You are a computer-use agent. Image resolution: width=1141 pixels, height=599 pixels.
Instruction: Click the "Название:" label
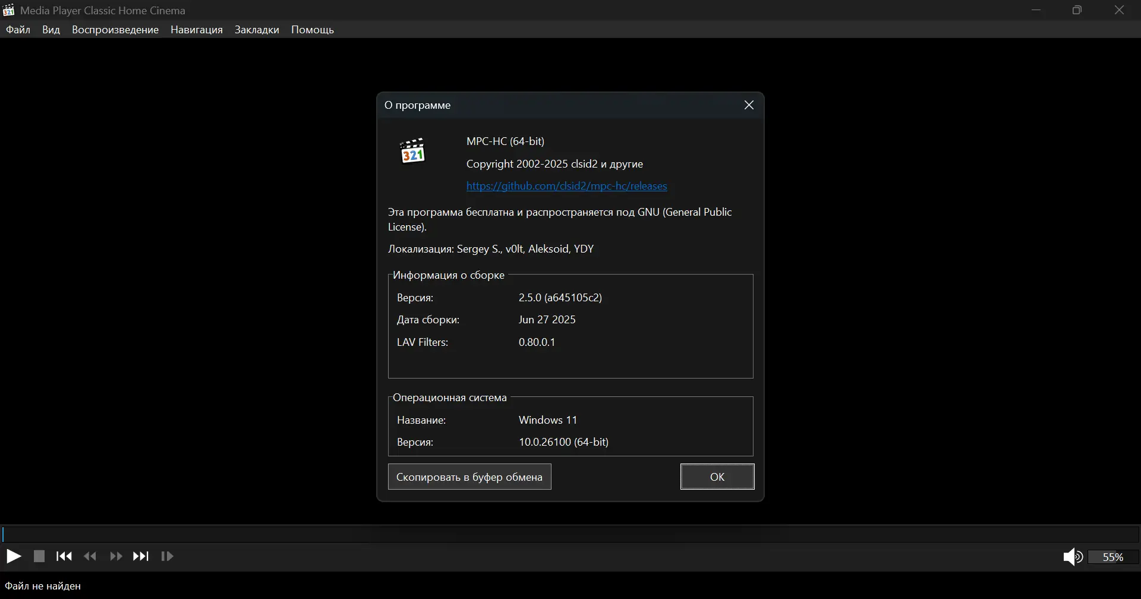421,420
